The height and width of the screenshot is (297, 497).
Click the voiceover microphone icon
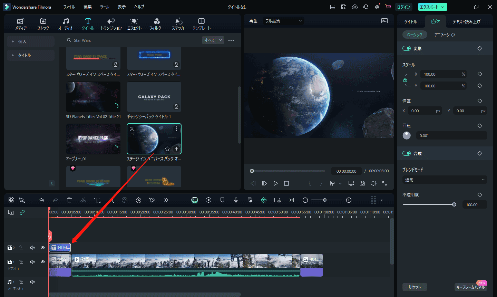coord(236,200)
